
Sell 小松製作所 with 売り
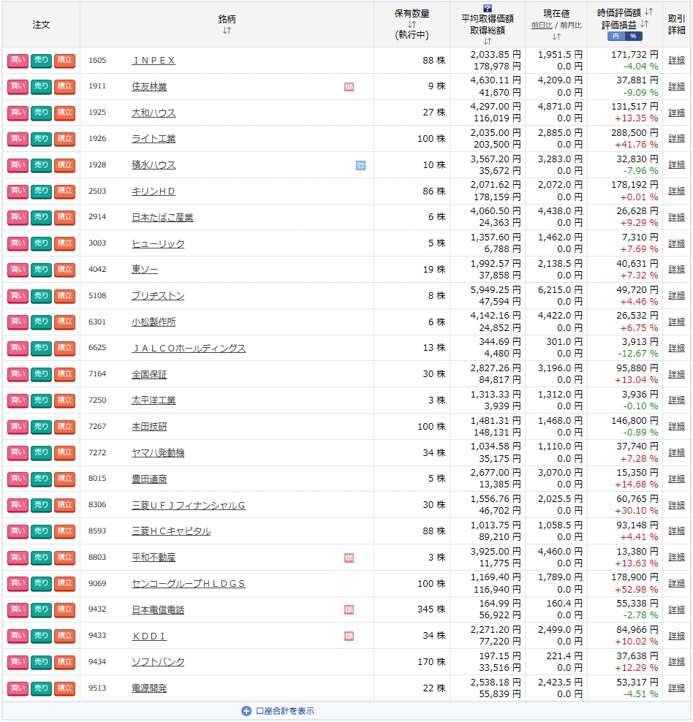[41, 322]
